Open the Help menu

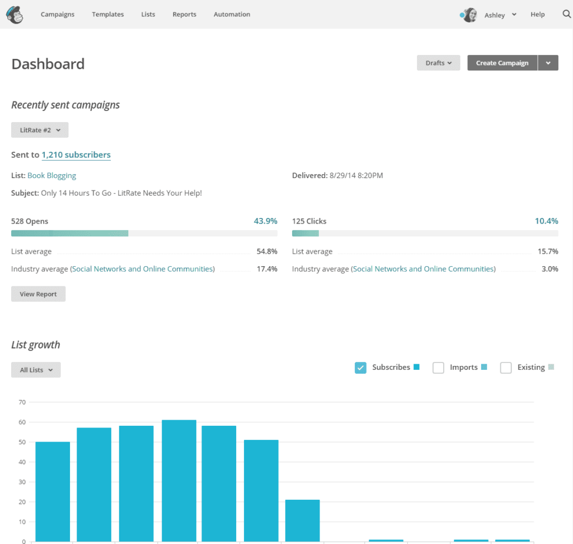point(538,14)
